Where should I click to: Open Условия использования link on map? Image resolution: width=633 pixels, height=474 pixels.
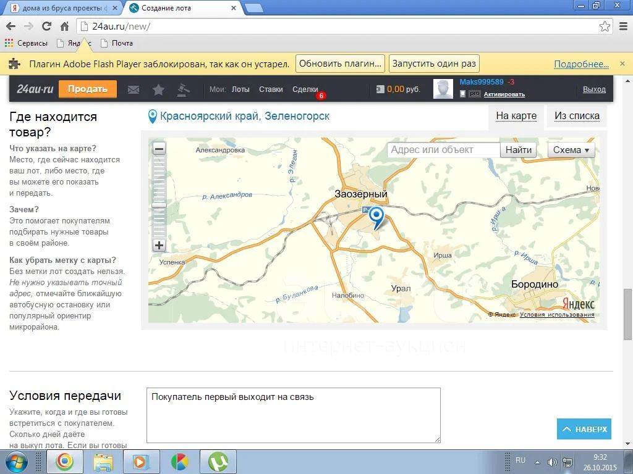[x=557, y=314]
